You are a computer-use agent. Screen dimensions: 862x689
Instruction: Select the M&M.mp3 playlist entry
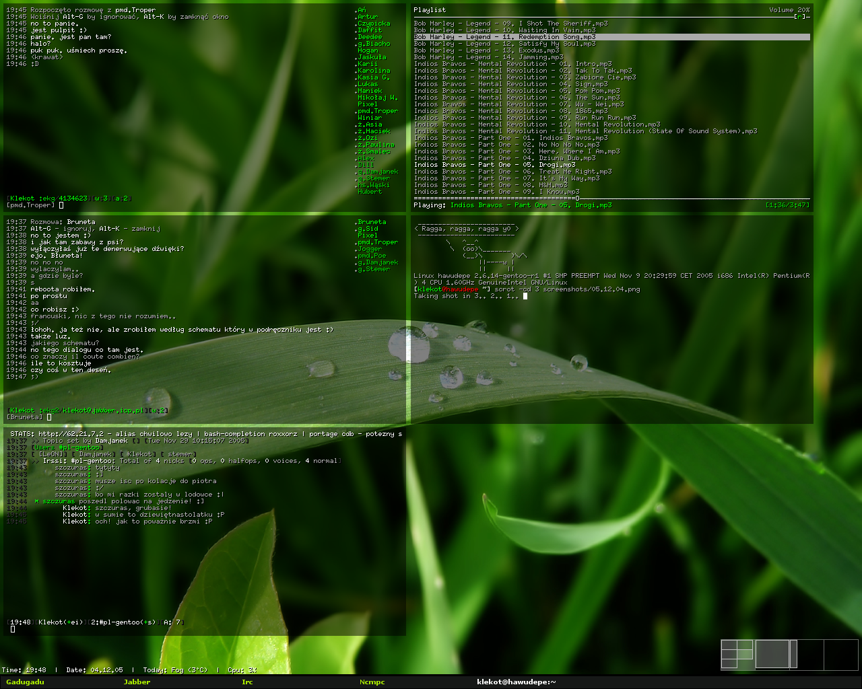tap(490, 185)
